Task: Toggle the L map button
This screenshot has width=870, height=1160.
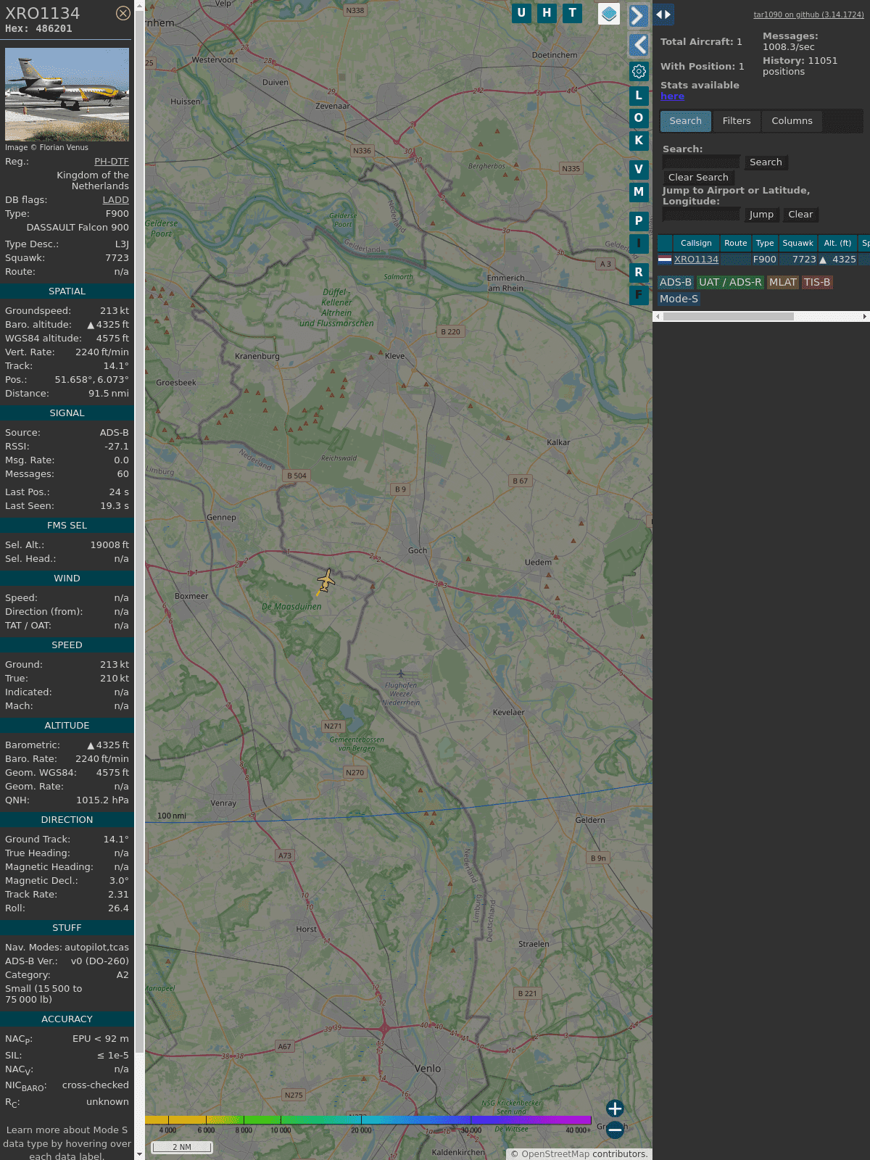Action: 639,96
